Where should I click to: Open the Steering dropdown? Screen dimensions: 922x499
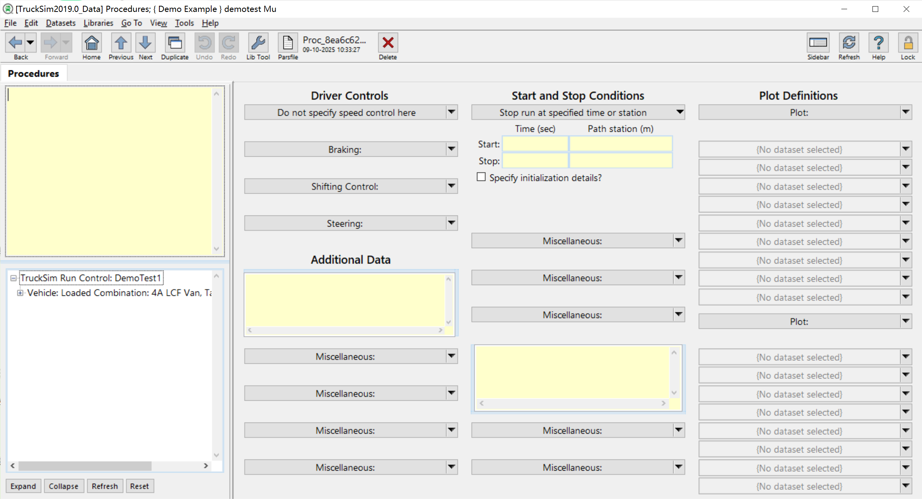(452, 223)
